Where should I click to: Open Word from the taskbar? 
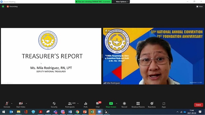pyautogui.click(x=70, y=112)
